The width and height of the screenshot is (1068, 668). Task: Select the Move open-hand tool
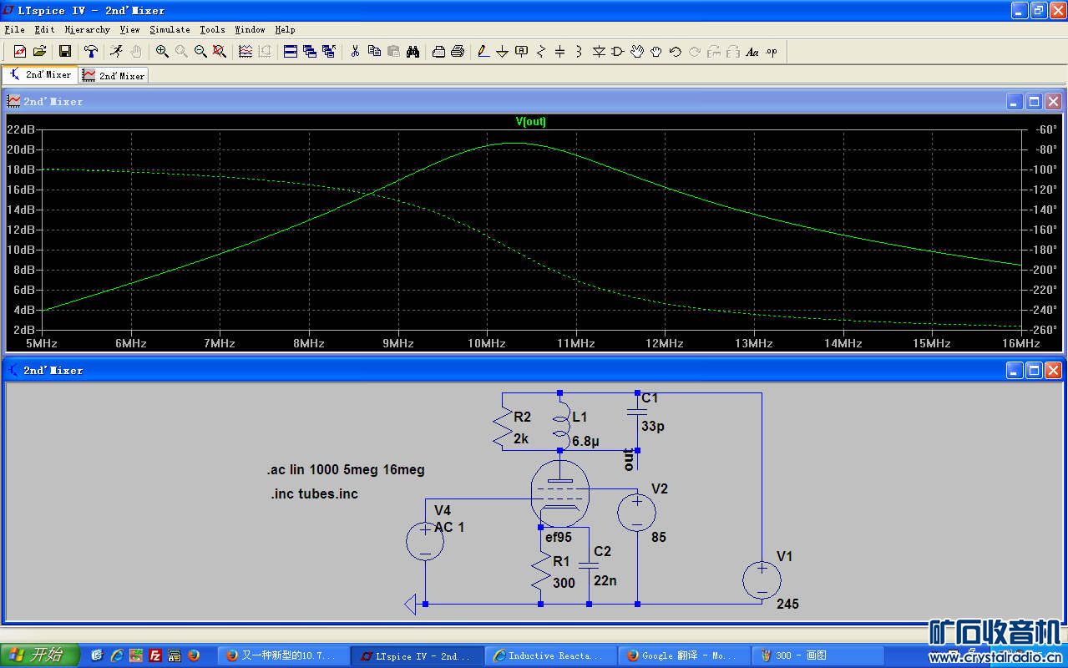pyautogui.click(x=637, y=52)
